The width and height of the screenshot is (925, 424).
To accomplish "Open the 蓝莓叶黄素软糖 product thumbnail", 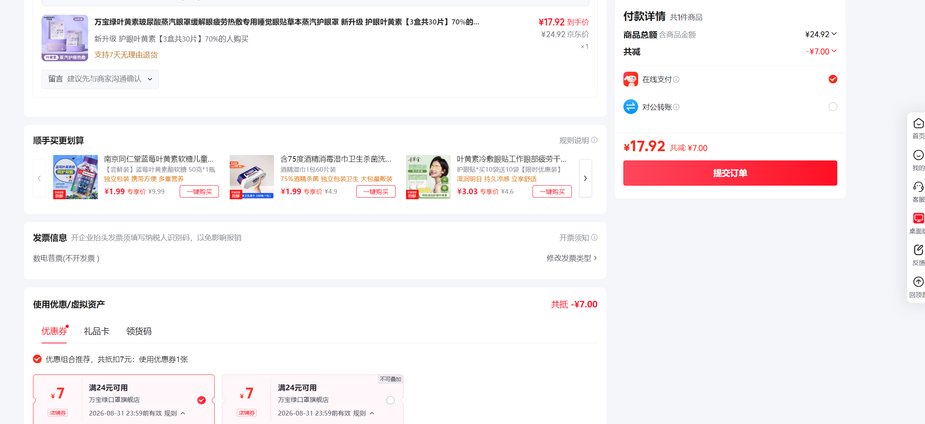I will point(75,177).
